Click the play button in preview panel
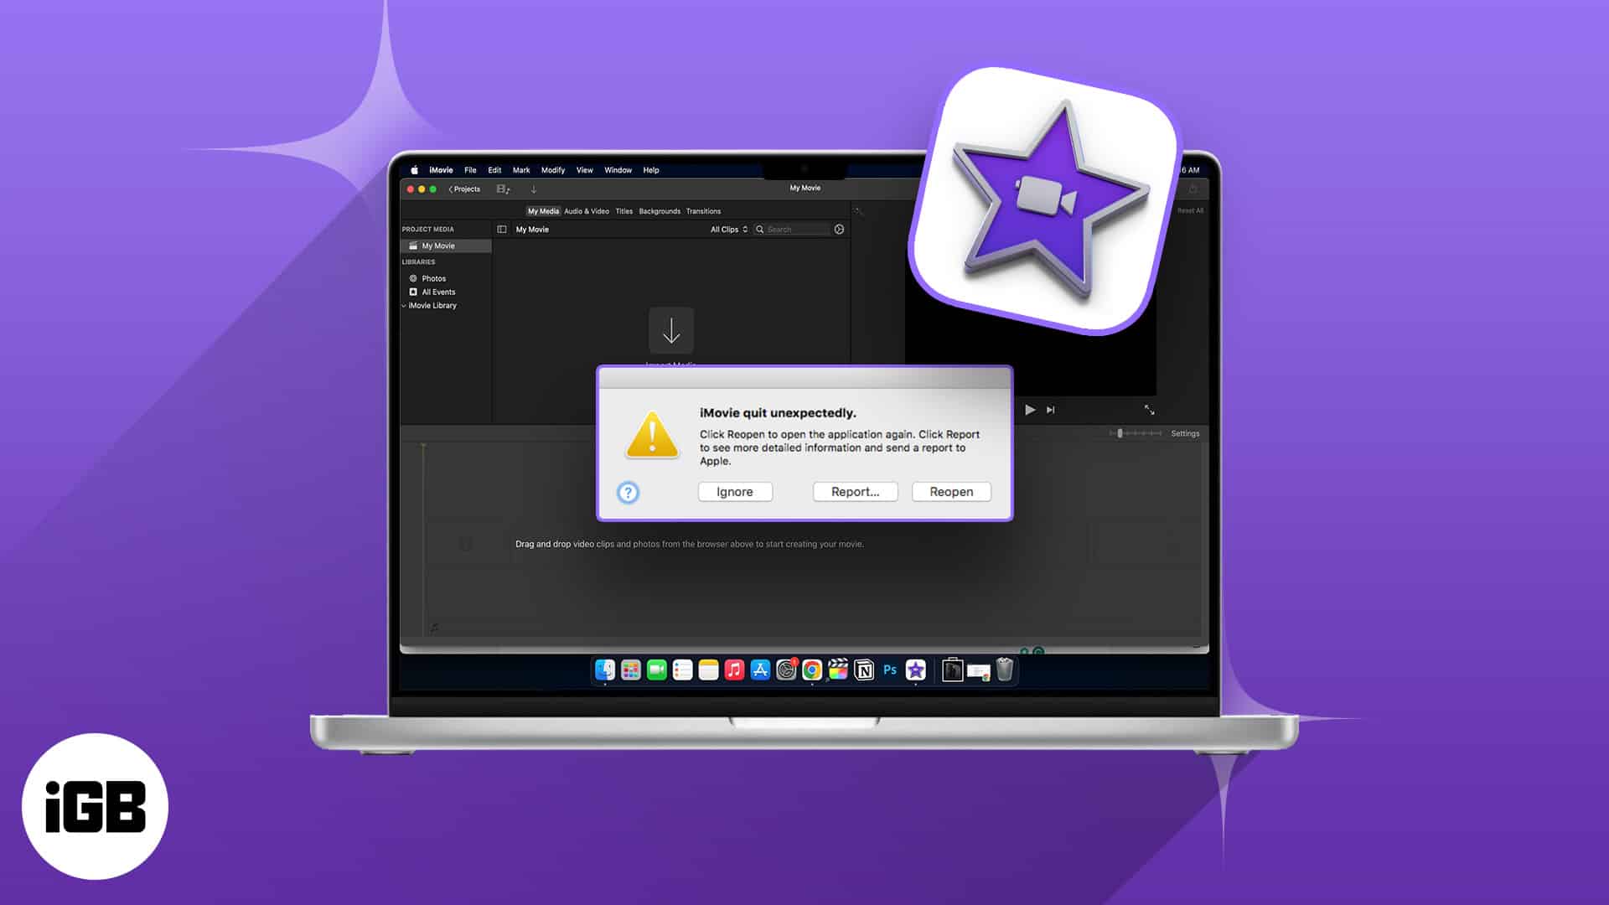Screen dimensions: 1609x905 click(x=1030, y=410)
